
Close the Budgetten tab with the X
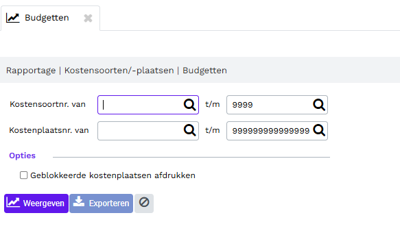tap(88, 18)
